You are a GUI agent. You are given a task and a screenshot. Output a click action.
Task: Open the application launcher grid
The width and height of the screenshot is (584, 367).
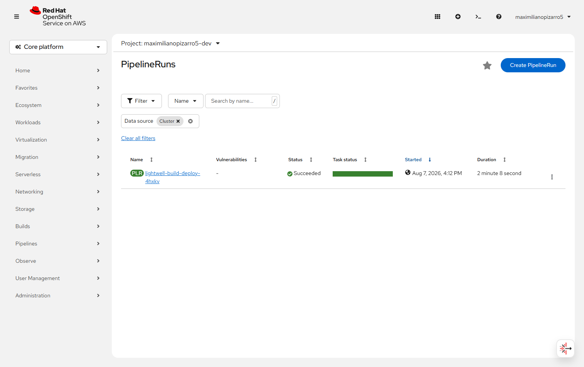point(438,17)
